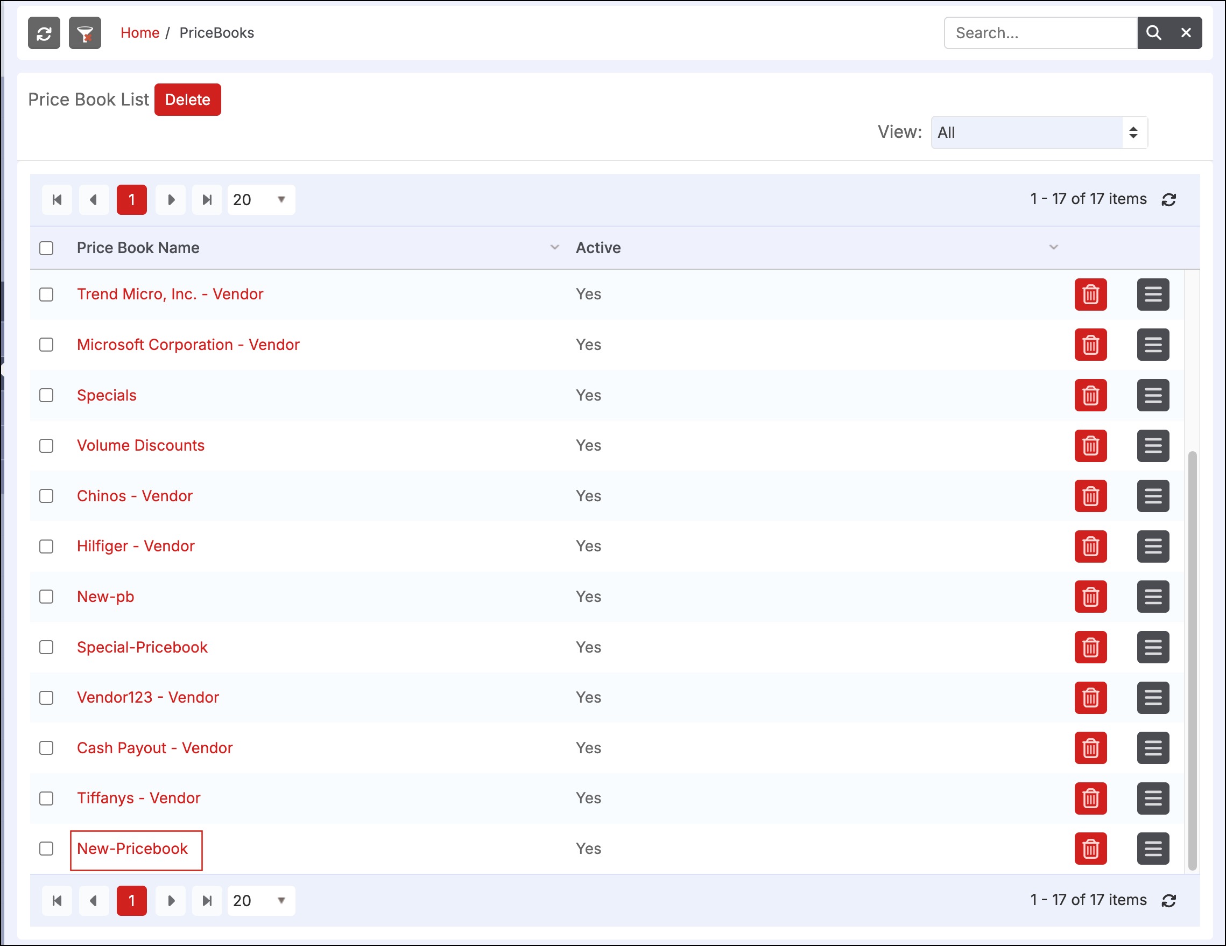Open the menu for Trend Micro, Inc. - Vendor

point(1153,295)
